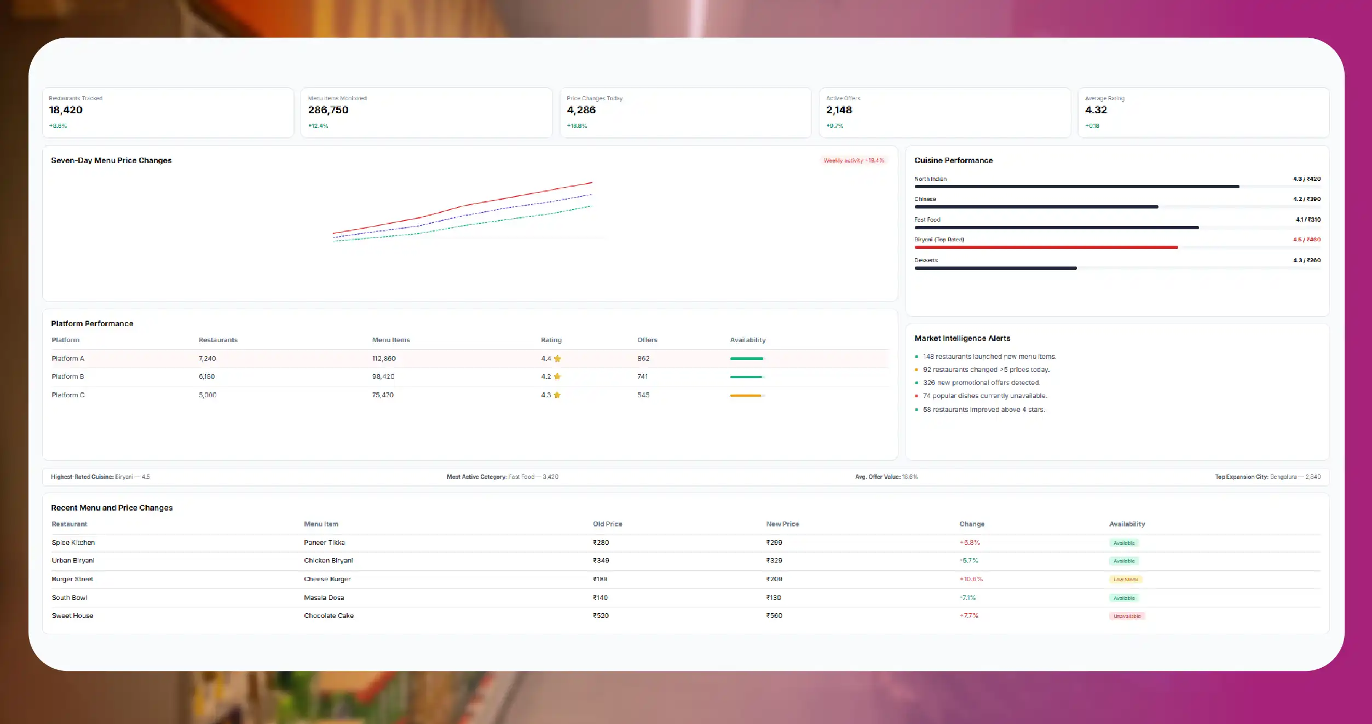Click the Cuisine Performance panel title

click(x=953, y=160)
